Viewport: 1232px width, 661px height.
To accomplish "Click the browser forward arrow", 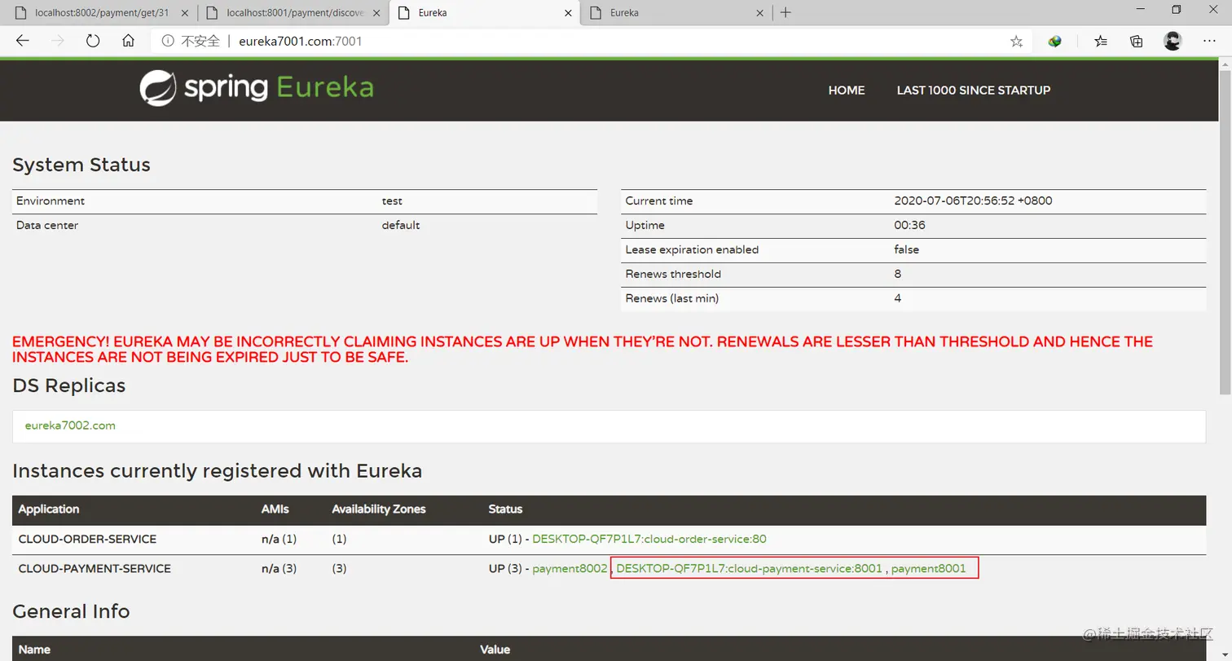I will click(x=57, y=41).
